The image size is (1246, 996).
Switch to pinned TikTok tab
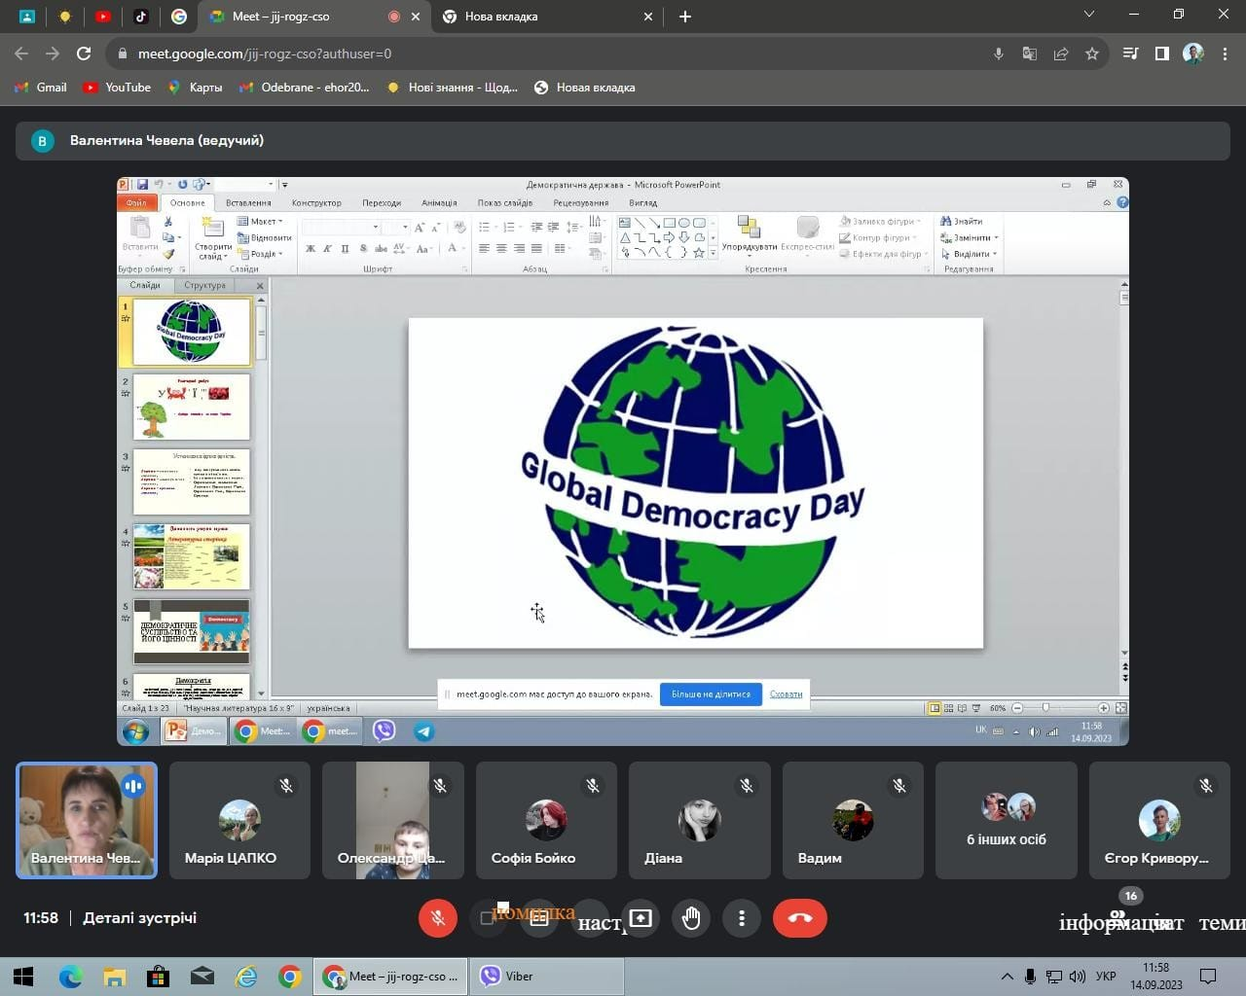coord(141,17)
